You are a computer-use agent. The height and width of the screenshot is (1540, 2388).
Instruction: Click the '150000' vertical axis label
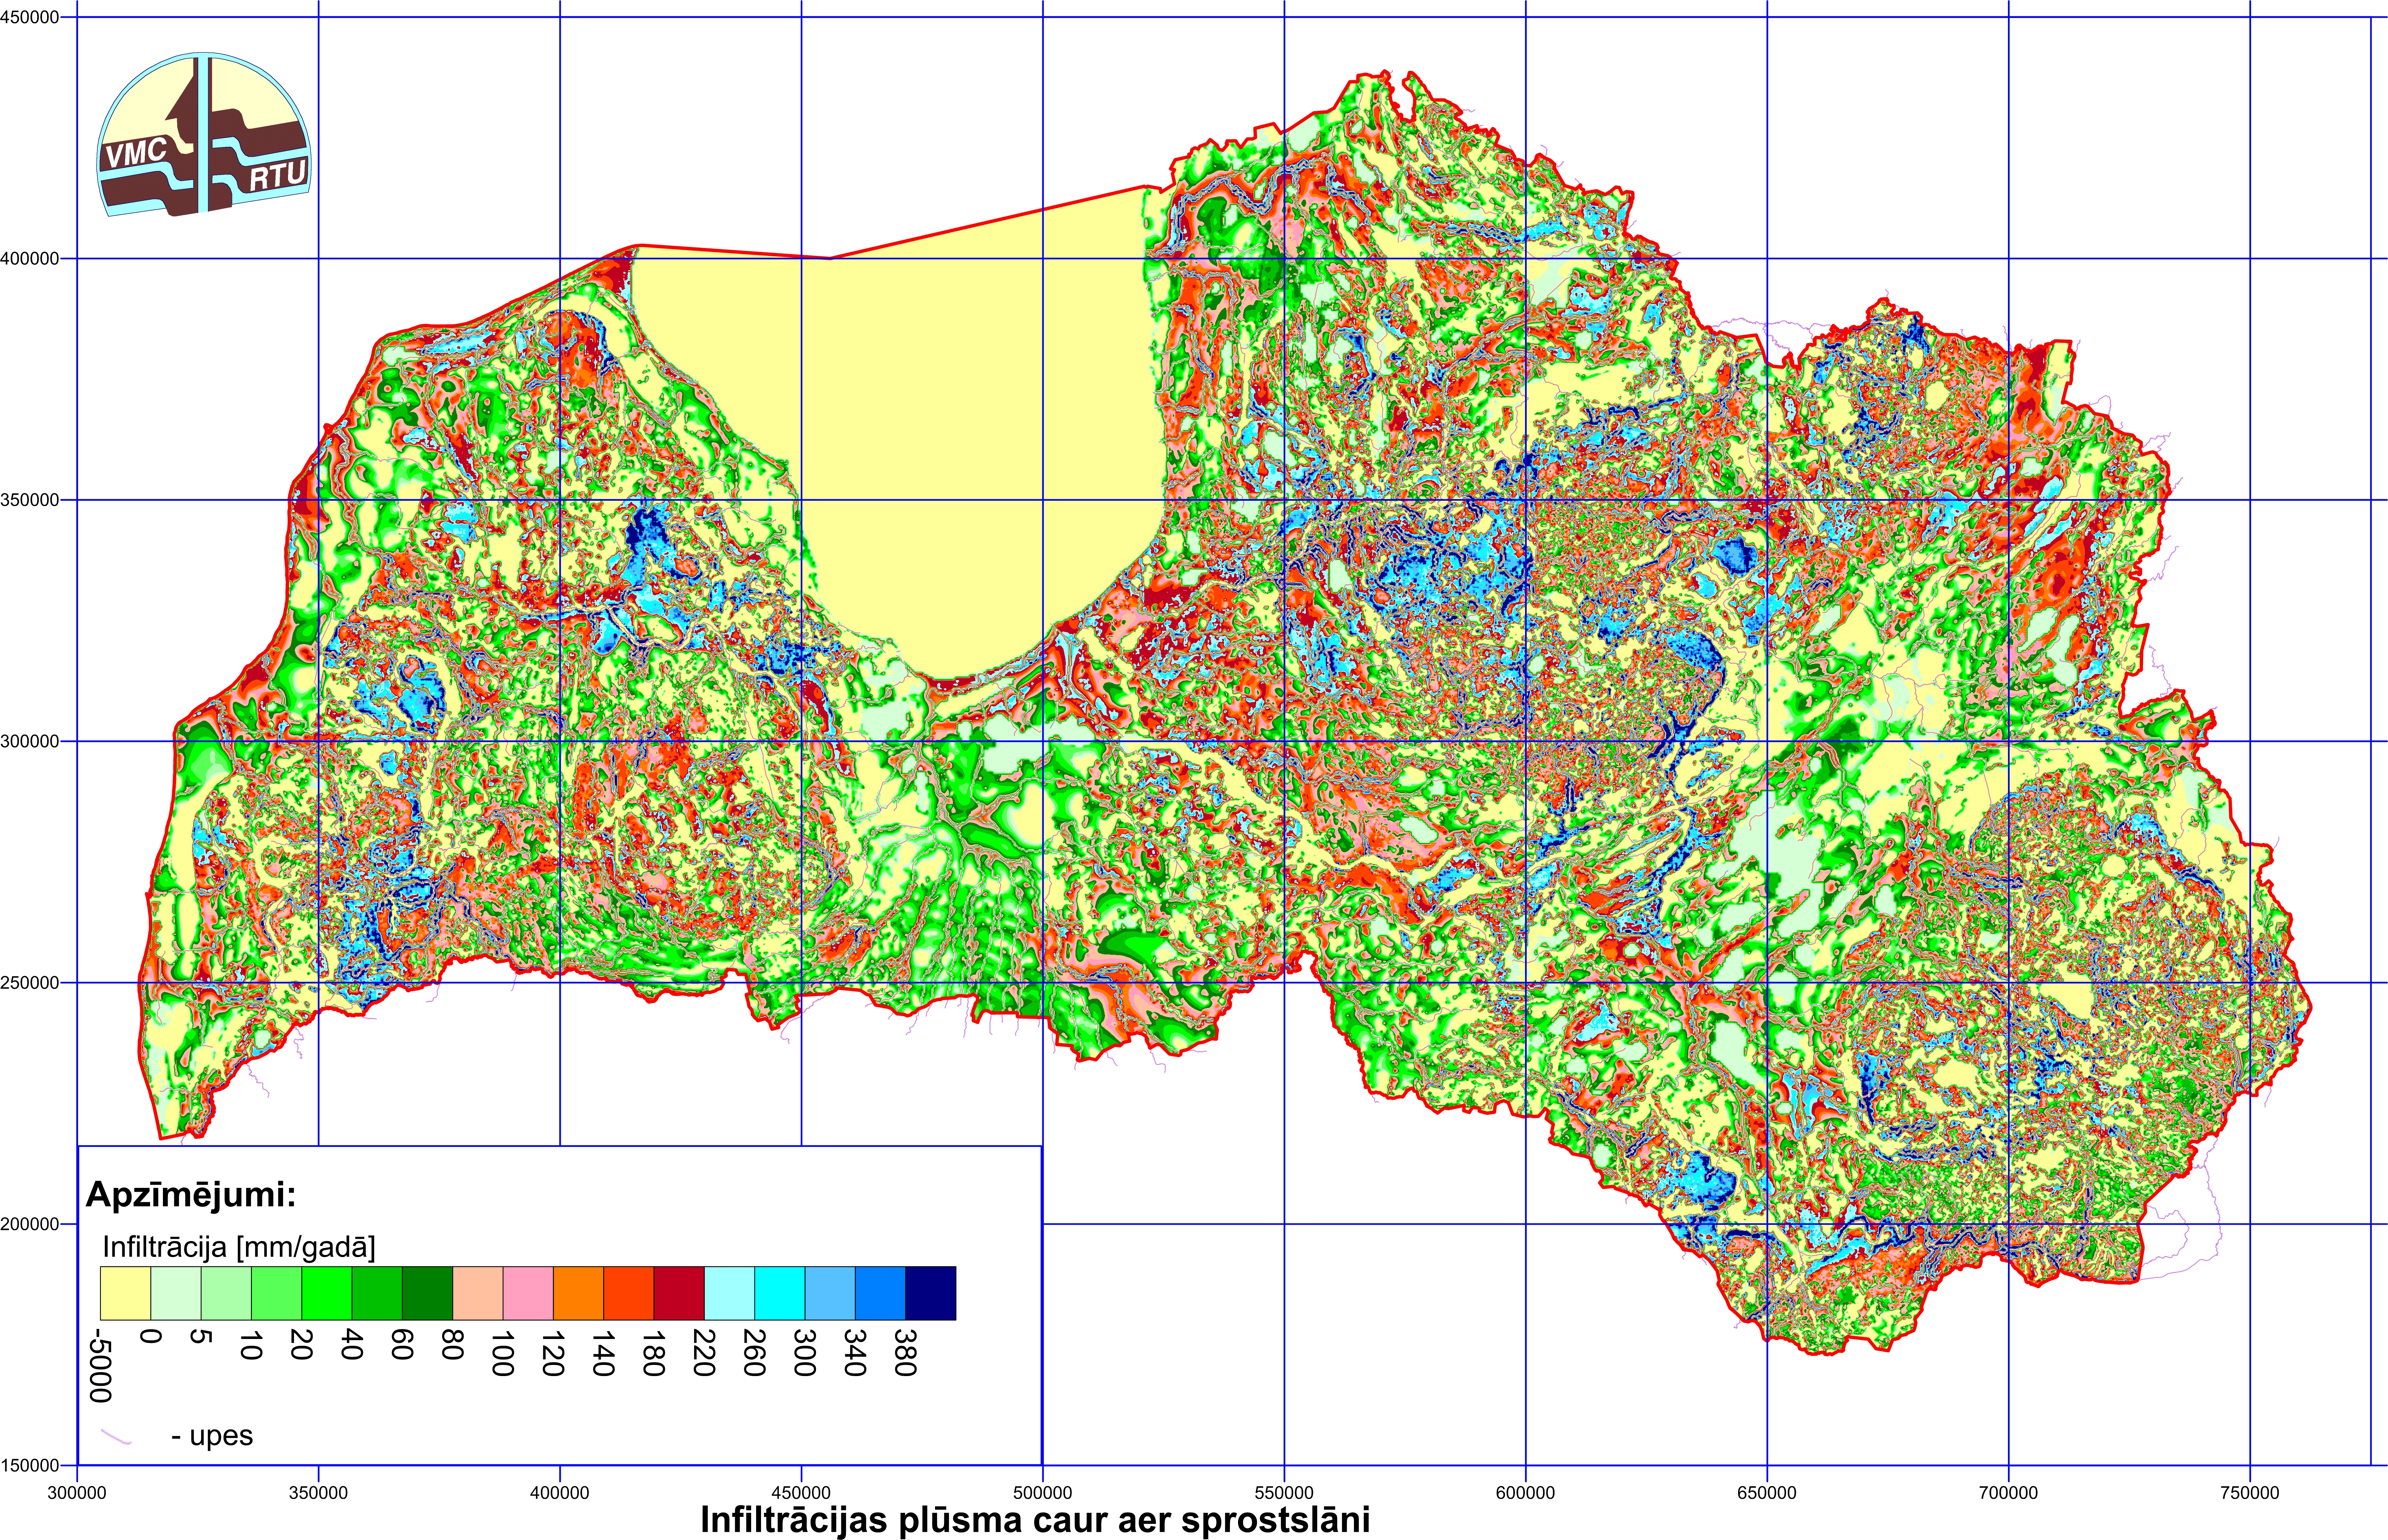30,1465
